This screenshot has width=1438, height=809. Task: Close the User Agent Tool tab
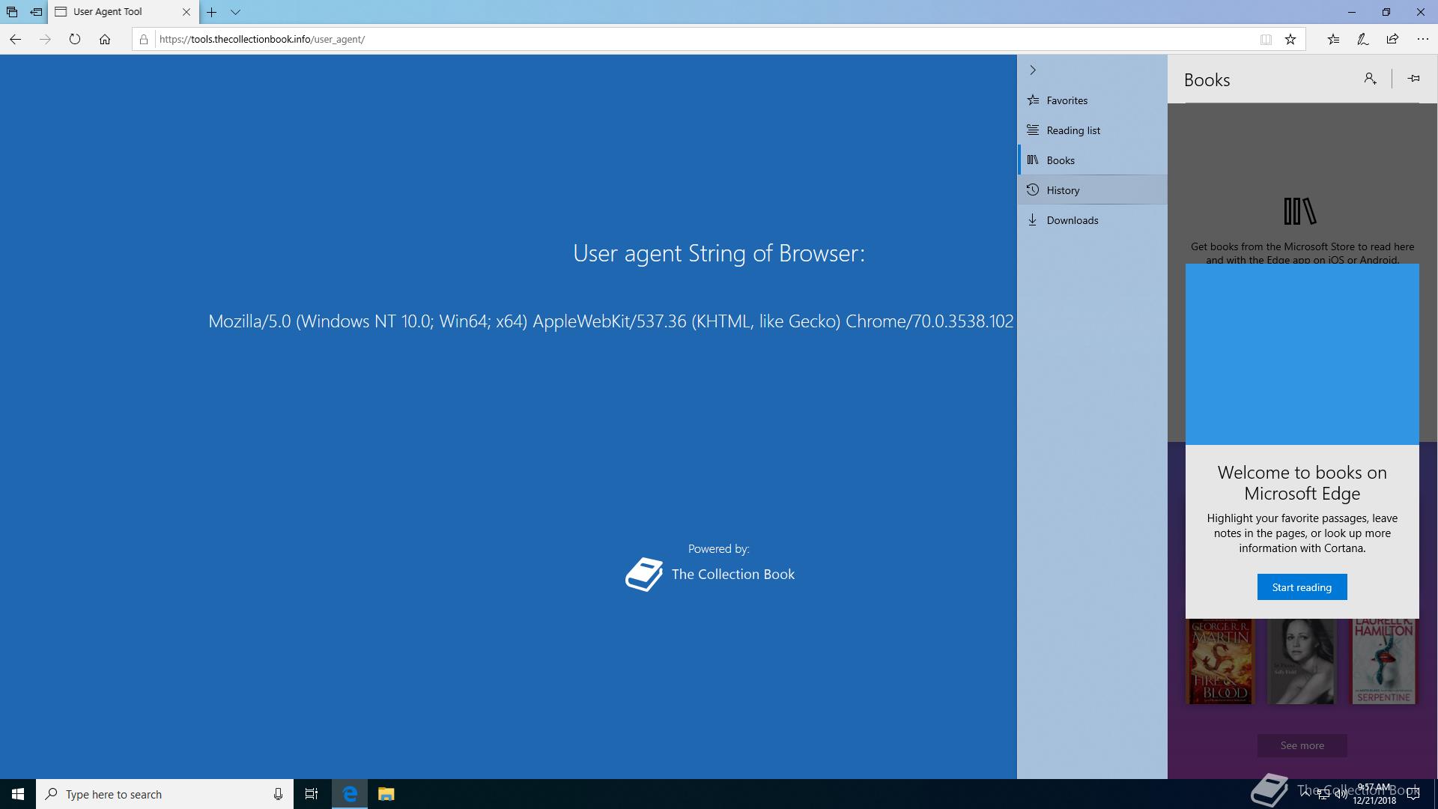pos(186,12)
